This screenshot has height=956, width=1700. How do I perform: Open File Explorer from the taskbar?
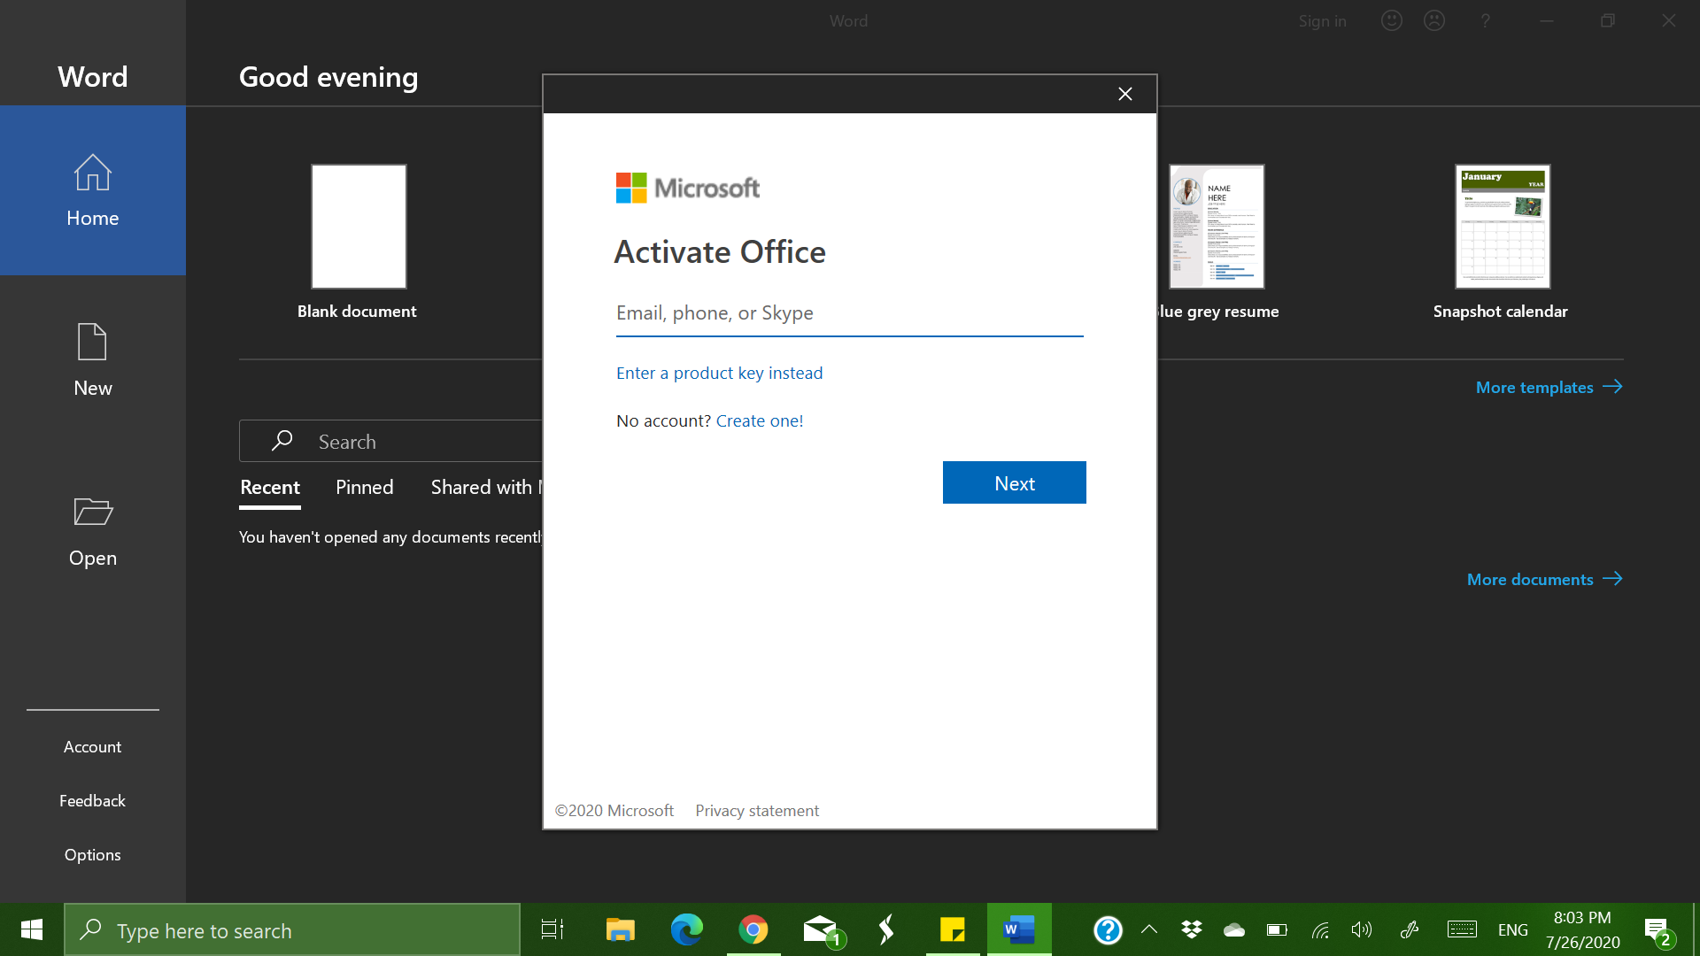click(620, 929)
